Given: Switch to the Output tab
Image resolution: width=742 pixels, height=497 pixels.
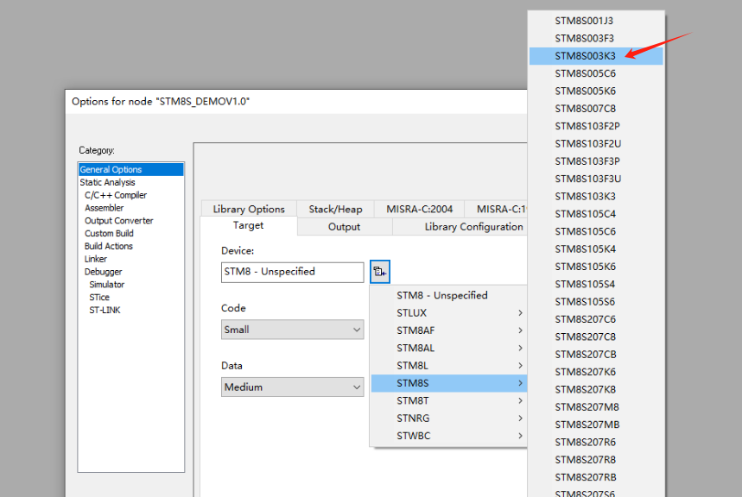Looking at the screenshot, I should click(x=345, y=227).
